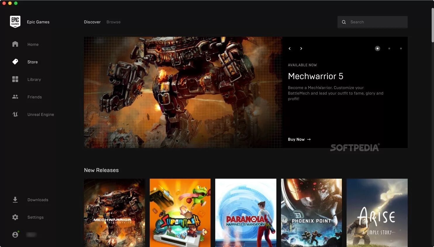Click the Epic Games logo icon
This screenshot has width=434, height=247.
point(15,22)
